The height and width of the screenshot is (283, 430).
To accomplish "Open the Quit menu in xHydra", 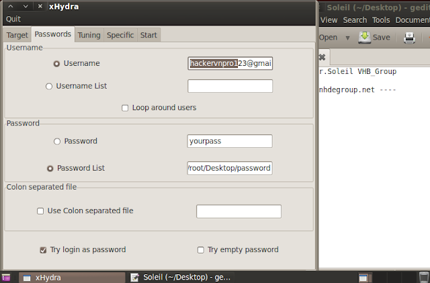I will click(x=13, y=19).
